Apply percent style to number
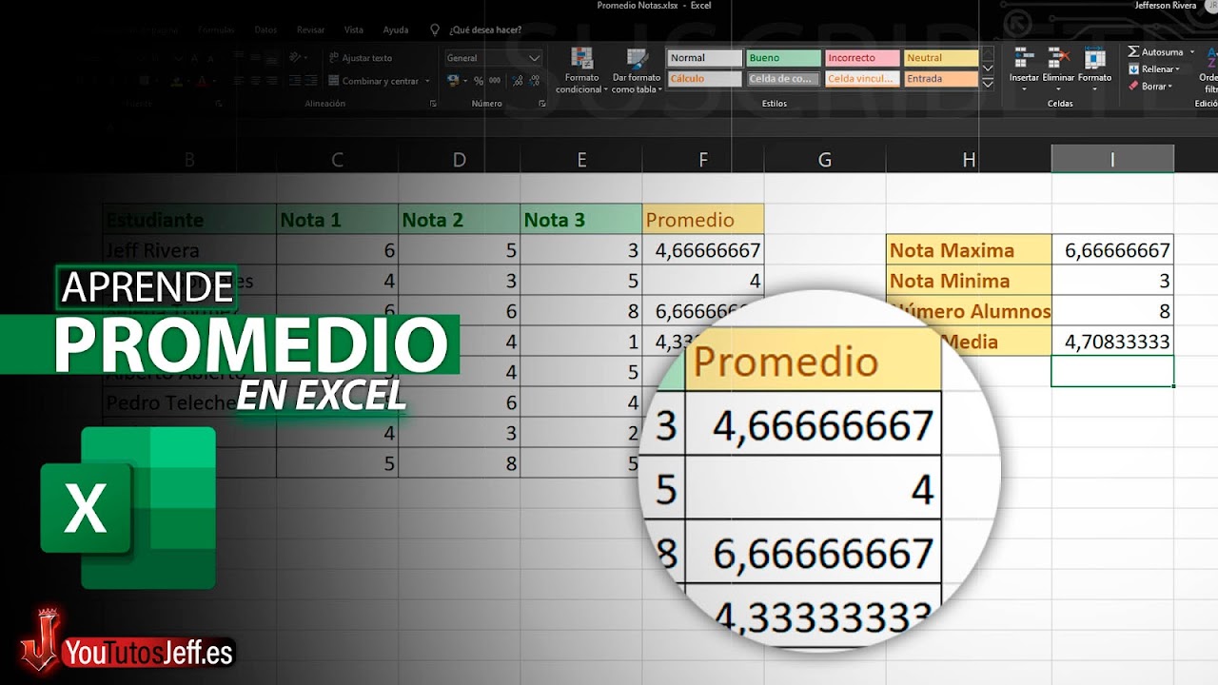The image size is (1218, 685). click(x=479, y=81)
